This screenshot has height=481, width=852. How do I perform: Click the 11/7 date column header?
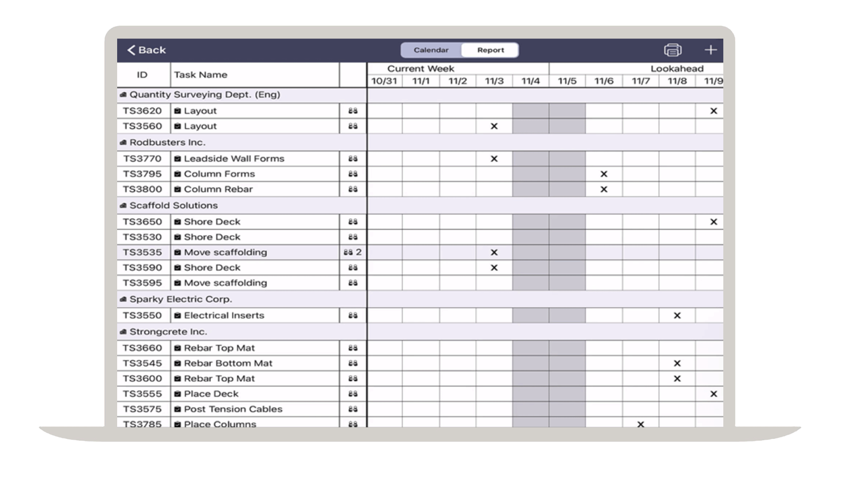[x=640, y=81]
